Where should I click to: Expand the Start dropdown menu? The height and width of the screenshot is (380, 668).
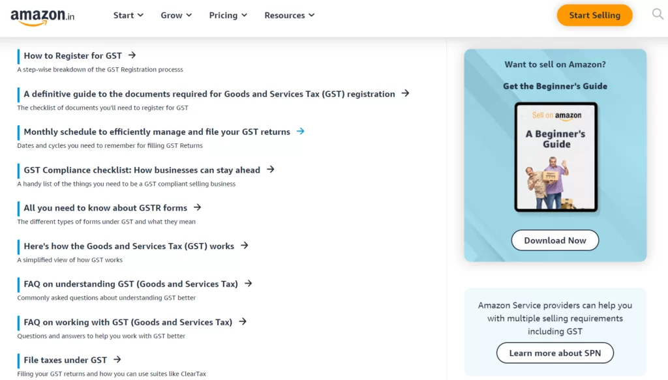pyautogui.click(x=129, y=16)
